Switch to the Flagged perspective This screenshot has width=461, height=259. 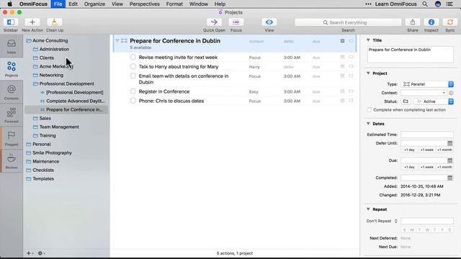click(12, 138)
